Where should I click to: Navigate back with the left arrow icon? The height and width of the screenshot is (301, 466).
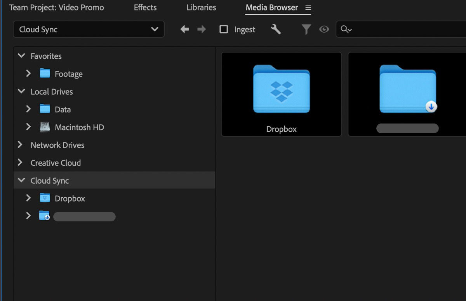pyautogui.click(x=185, y=29)
